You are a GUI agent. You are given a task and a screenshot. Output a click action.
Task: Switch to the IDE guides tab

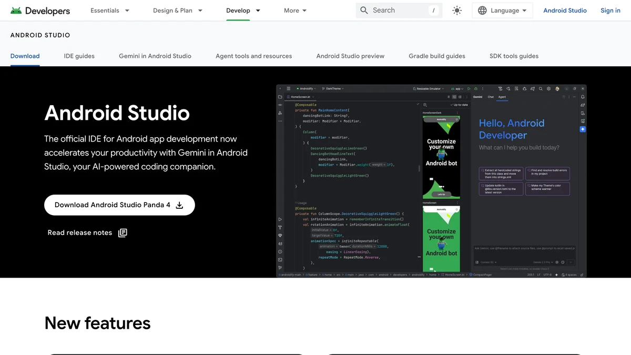coord(79,56)
